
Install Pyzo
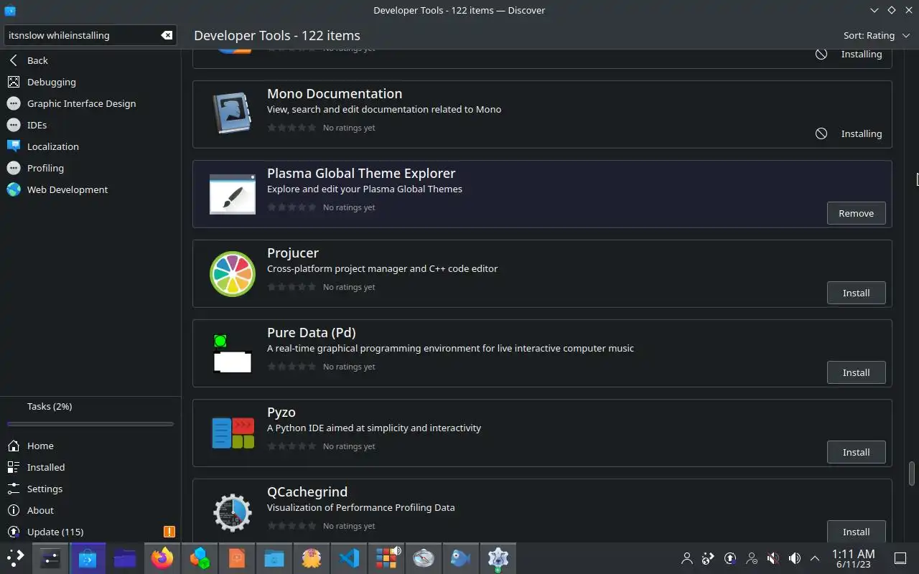(856, 452)
